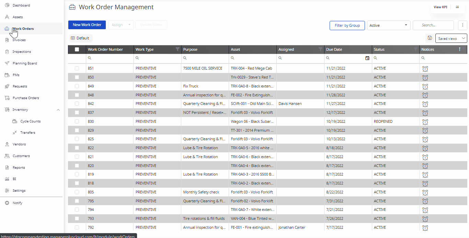This screenshot has height=238, width=469.
Task: Click the KPI chart icon beside View KPI
Action: (x=457, y=7)
